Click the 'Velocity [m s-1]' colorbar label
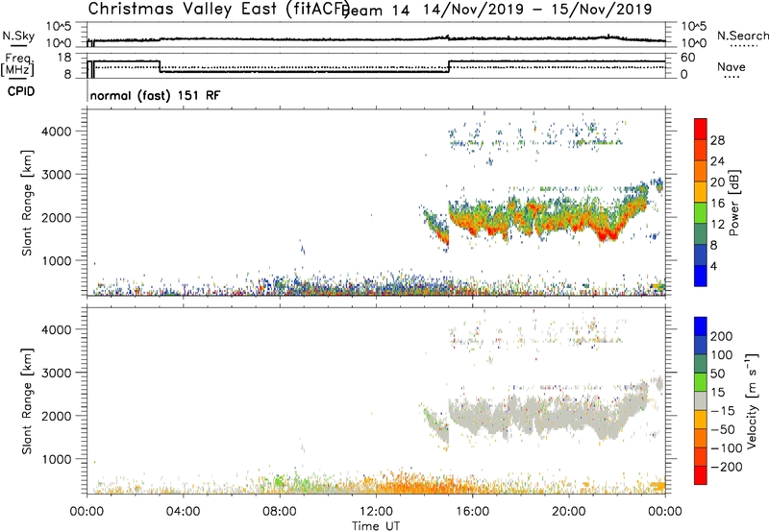Viewport: 769px width, 532px height. 752,400
